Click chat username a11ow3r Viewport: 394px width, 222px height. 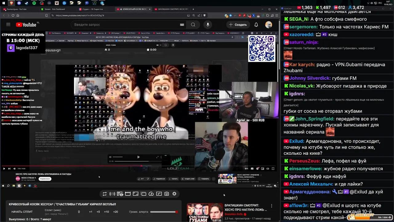pos(299,205)
